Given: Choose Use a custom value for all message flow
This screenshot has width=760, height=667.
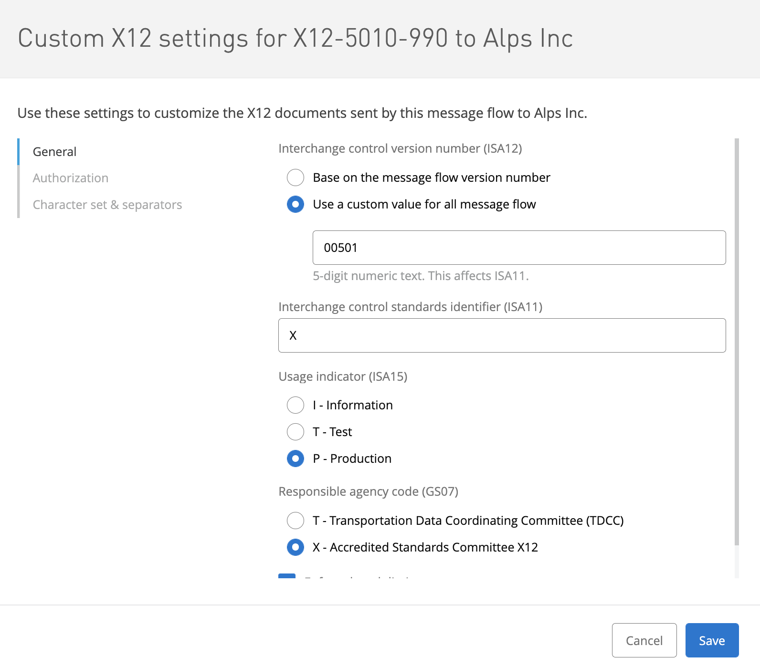Looking at the screenshot, I should coord(296,204).
